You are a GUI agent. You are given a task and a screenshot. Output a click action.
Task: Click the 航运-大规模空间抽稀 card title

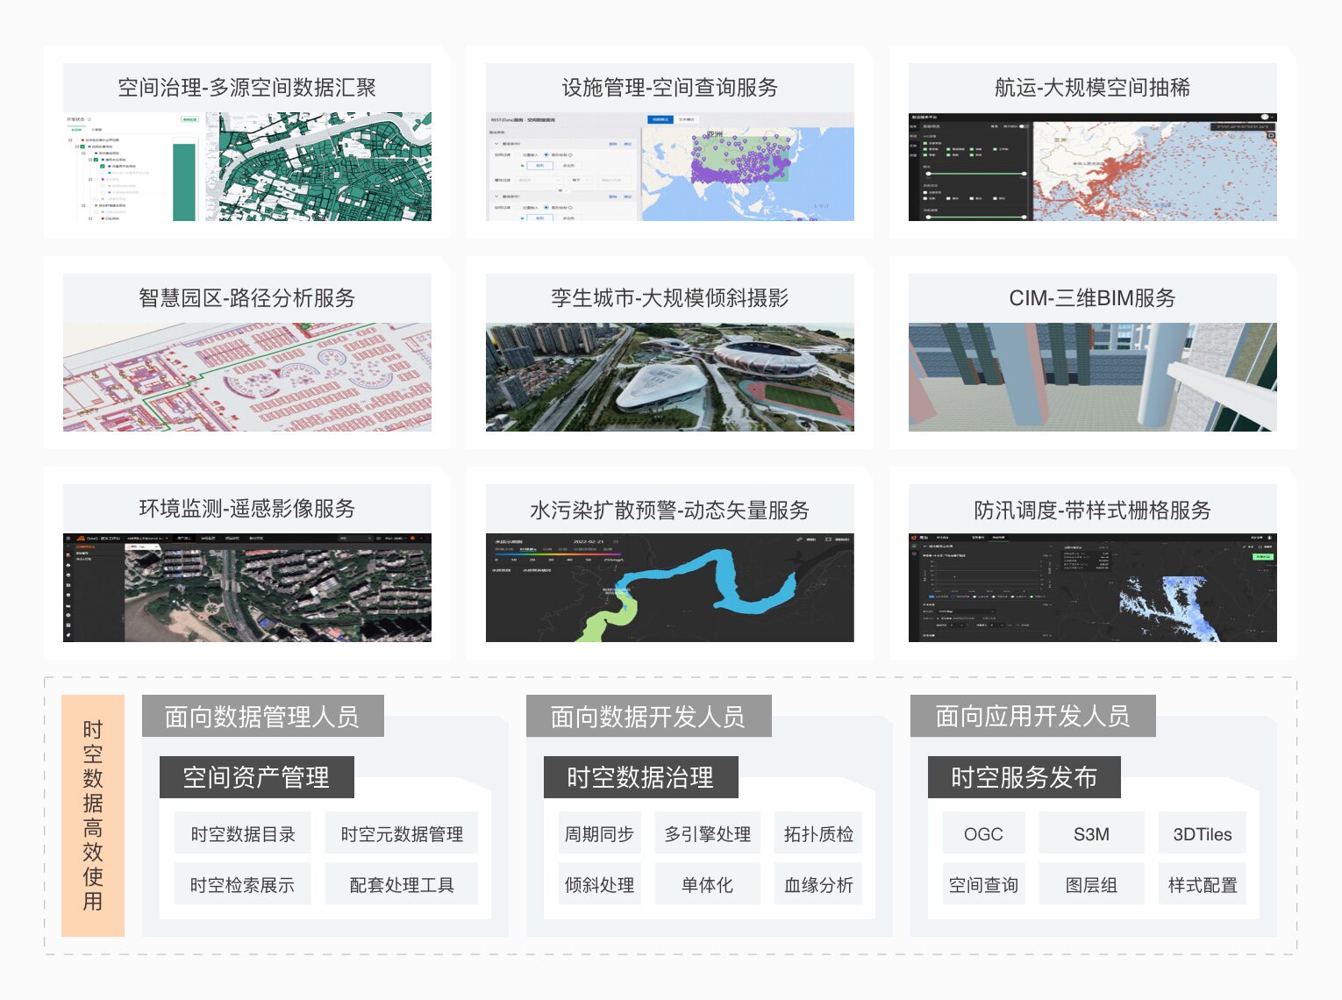click(x=1092, y=88)
